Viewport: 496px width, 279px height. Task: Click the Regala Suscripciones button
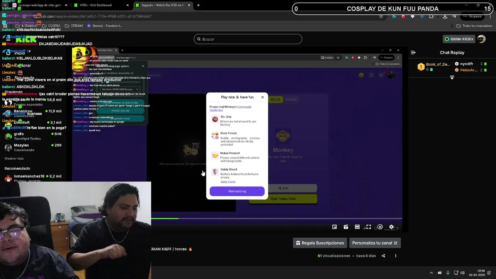coord(320,243)
